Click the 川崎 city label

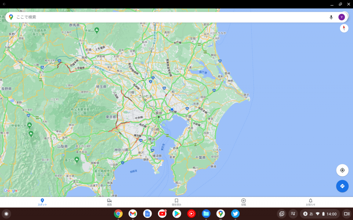point(155,129)
